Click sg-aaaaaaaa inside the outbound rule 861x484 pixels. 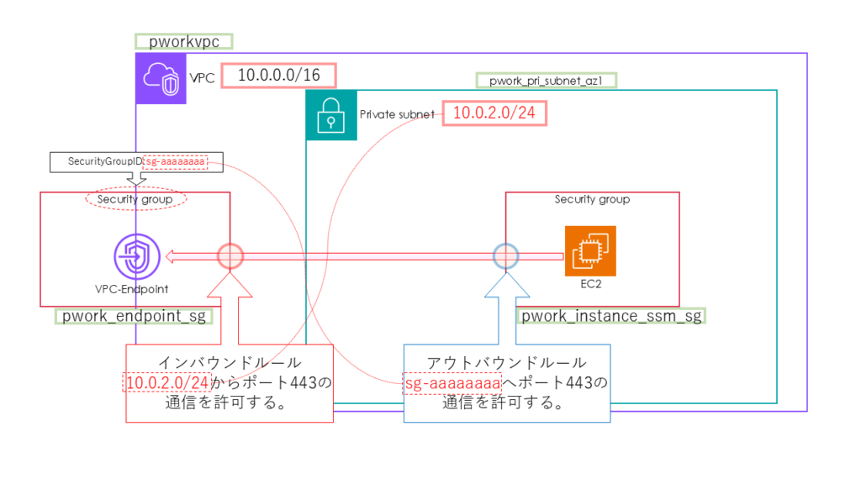[x=452, y=382]
